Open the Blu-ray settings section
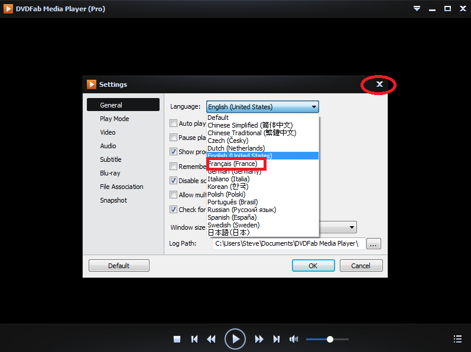Screen dimensions: 471x352 [x=110, y=173]
